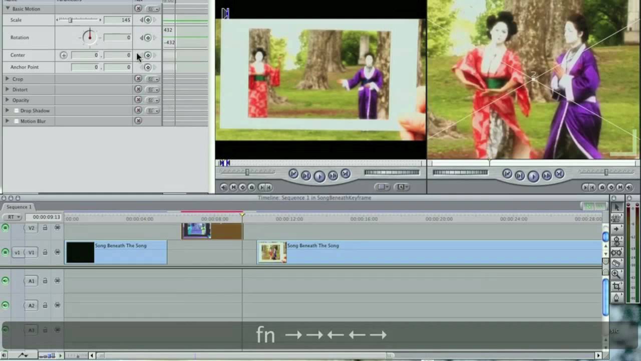Select the Zoom magnifier tool

coord(616,274)
